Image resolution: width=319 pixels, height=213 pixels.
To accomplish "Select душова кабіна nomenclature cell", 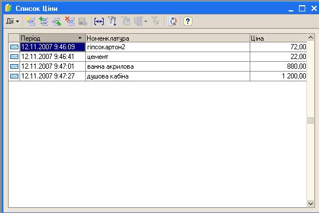I will (168, 76).
